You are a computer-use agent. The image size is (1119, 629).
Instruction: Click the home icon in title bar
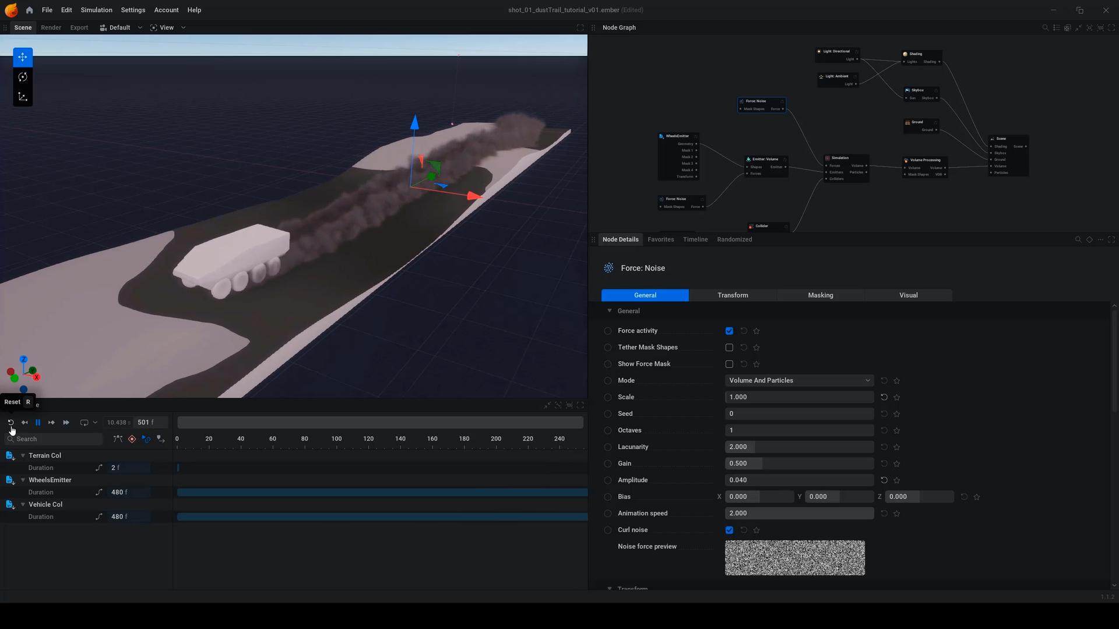click(x=29, y=10)
